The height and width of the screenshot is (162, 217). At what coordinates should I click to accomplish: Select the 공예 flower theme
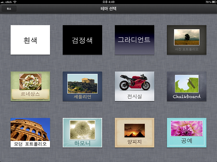(187, 133)
